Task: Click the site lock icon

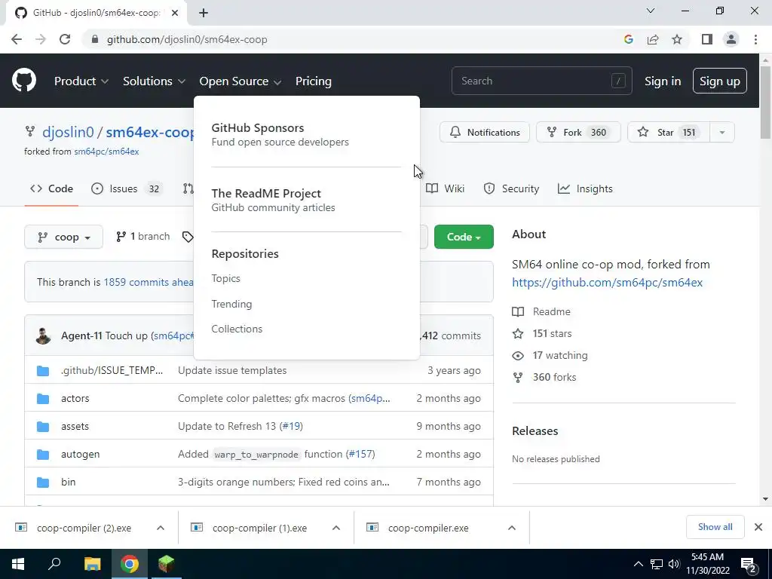Action: click(95, 39)
